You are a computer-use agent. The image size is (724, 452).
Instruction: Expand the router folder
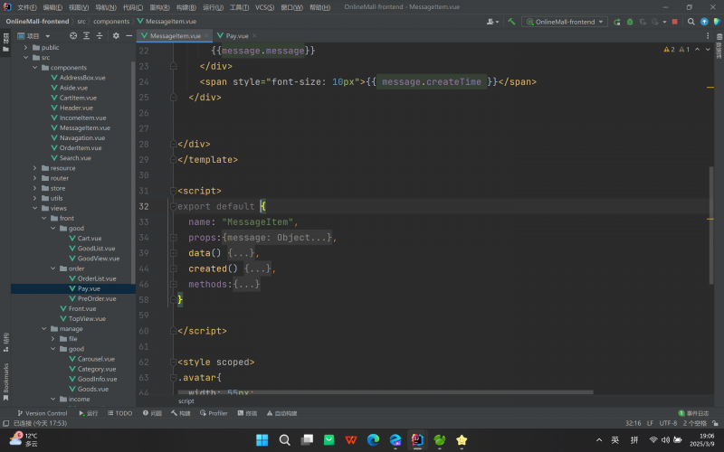point(35,178)
